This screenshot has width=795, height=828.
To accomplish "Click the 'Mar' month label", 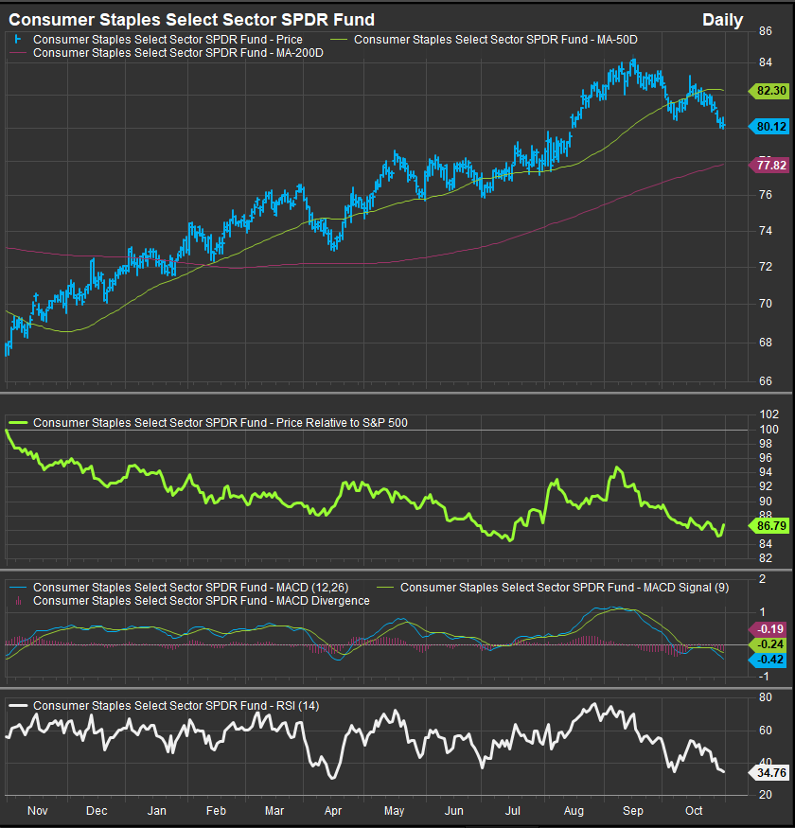I will pos(274,811).
